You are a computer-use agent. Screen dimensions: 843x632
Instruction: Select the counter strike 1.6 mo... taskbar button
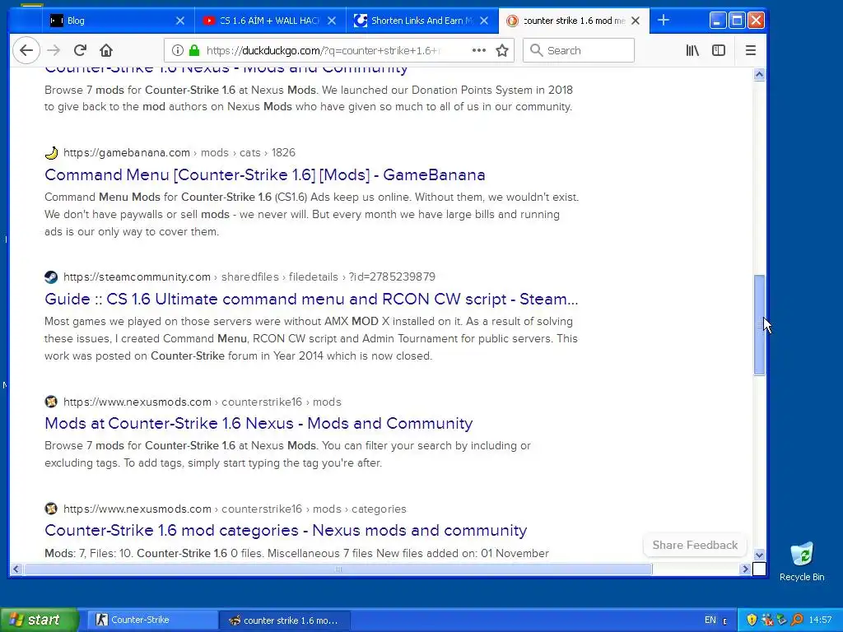tap(285, 620)
